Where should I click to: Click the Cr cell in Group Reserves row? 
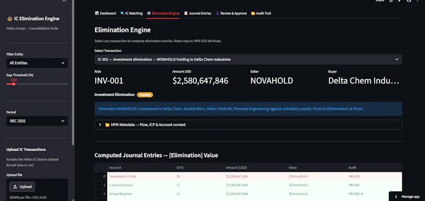[x=199, y=194]
